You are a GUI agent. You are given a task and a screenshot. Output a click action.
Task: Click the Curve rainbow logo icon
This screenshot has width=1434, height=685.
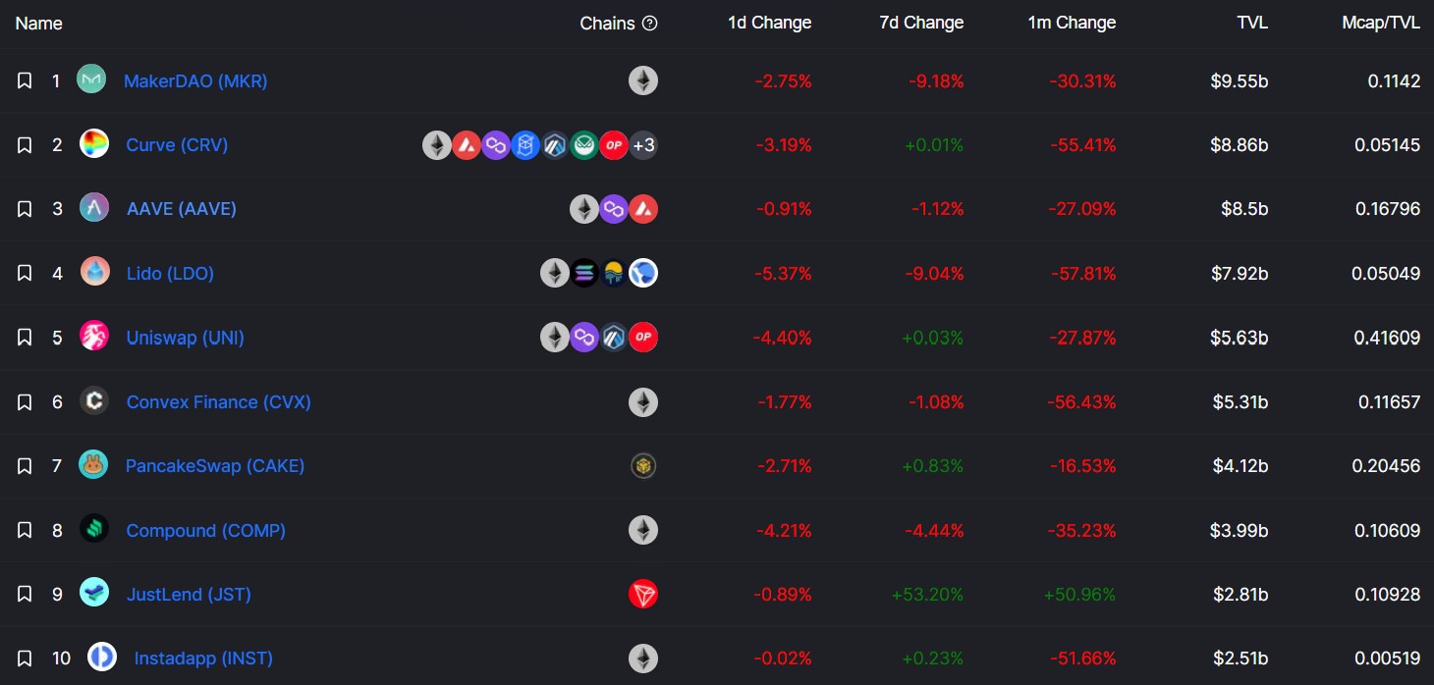pos(94,144)
